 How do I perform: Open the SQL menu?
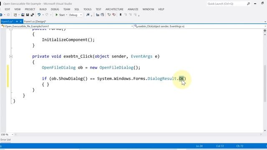[x=77, y=9]
